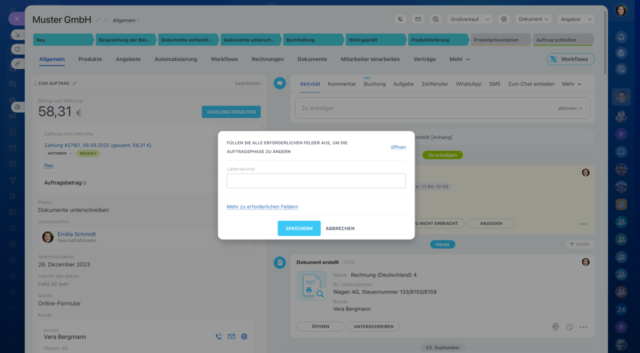Click note icon in Dokument erstellt card
The height and width of the screenshot is (353, 640).
point(569,327)
